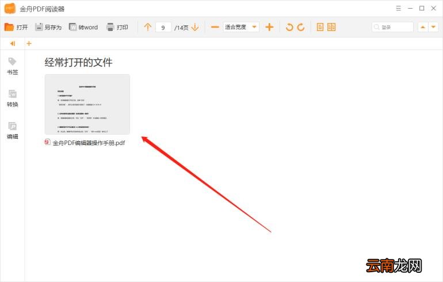This screenshot has height=282, width=443.
Task: Zoom in with the plus button
Action: click(269, 27)
